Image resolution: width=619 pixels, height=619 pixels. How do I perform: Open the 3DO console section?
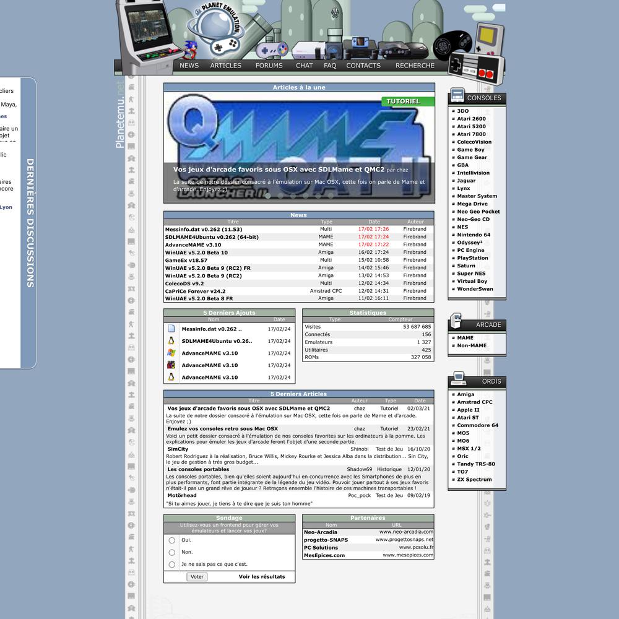click(462, 111)
